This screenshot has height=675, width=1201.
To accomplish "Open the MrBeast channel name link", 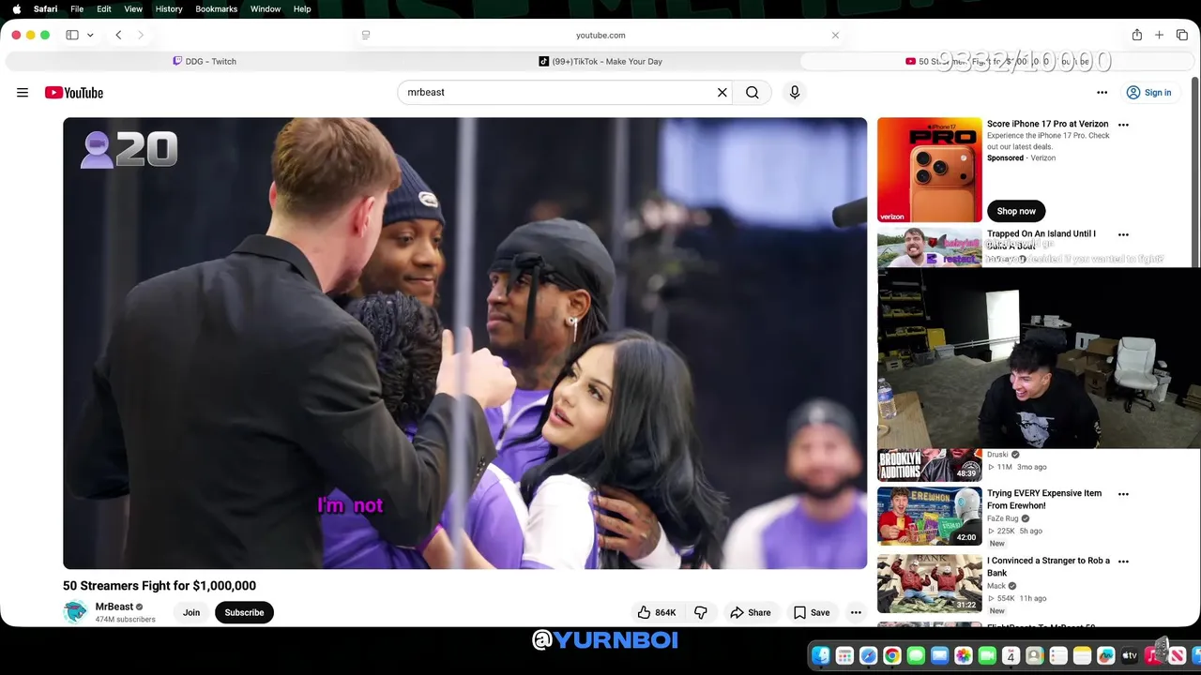I will pos(114,607).
